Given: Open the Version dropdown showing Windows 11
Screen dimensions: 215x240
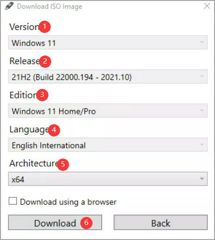Looking at the screenshot, I should point(108,42).
